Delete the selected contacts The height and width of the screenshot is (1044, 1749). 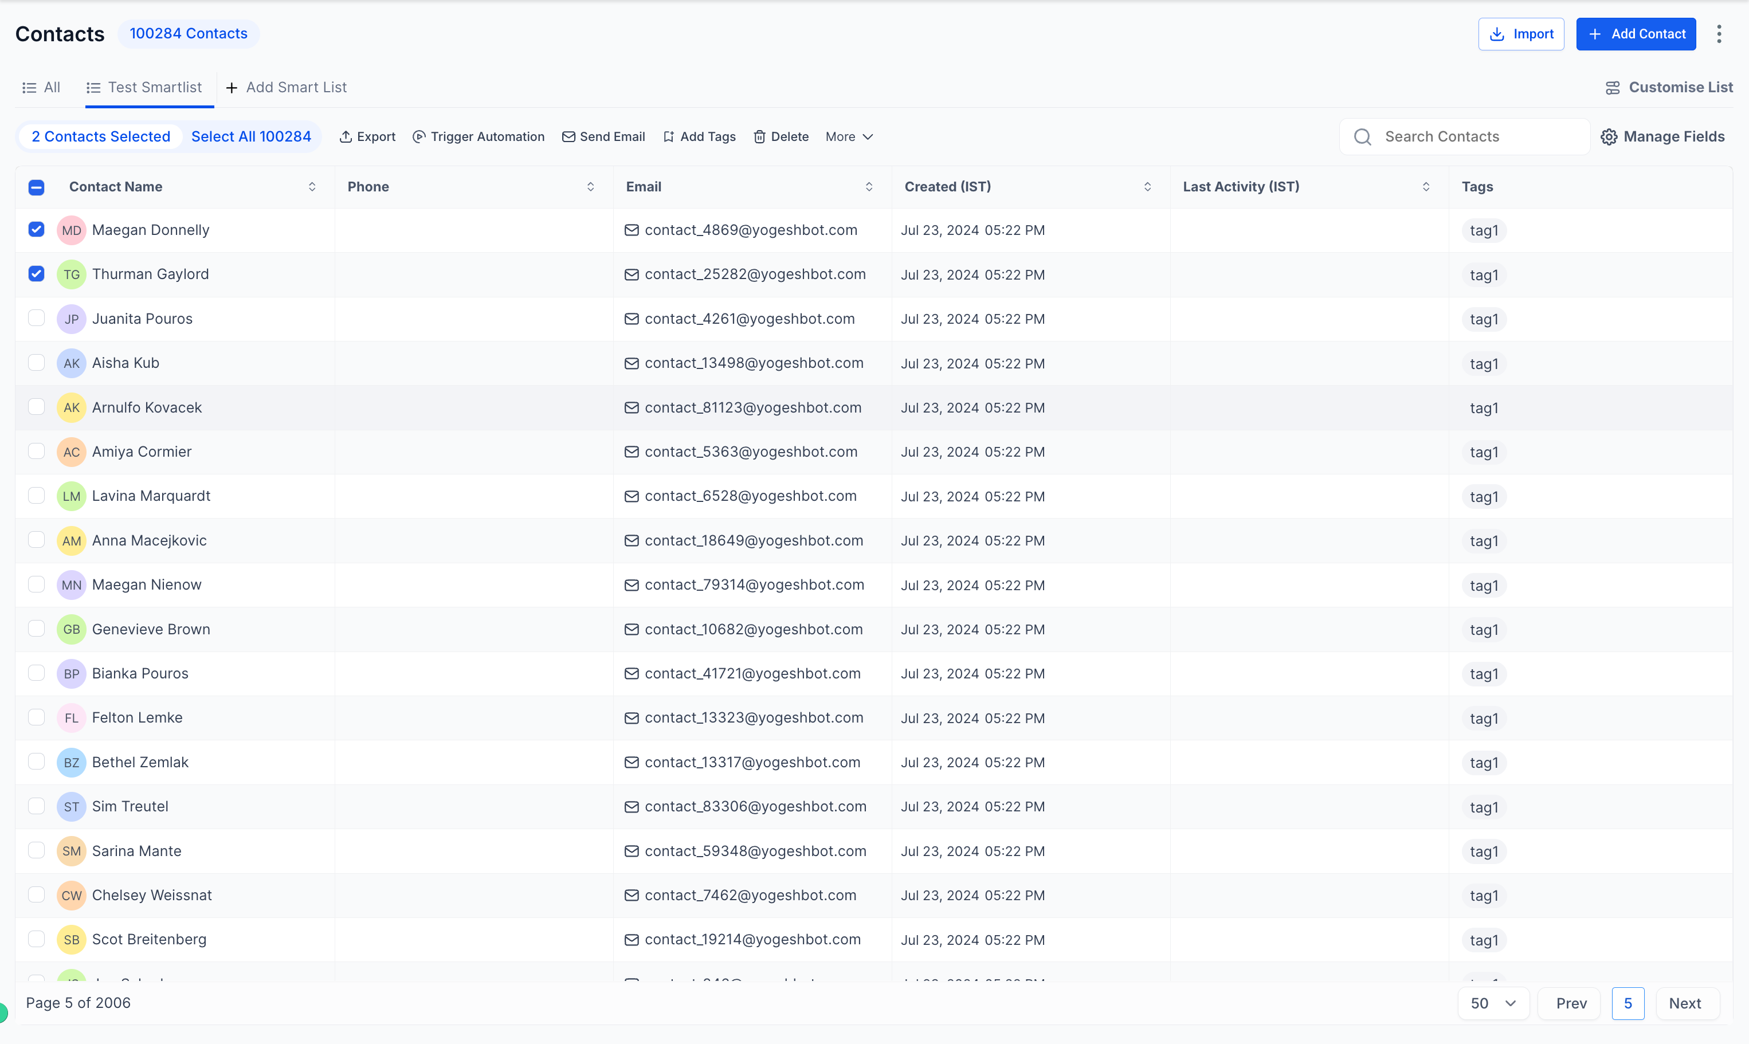click(x=780, y=136)
